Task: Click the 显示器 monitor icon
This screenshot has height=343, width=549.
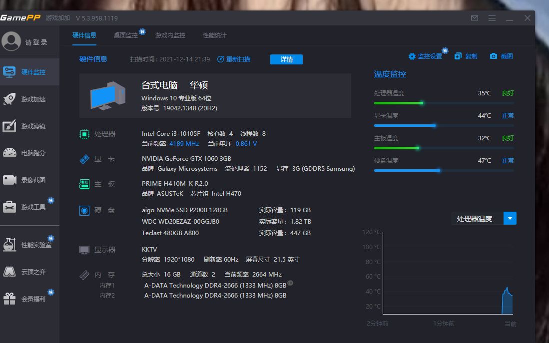Action: (84, 250)
